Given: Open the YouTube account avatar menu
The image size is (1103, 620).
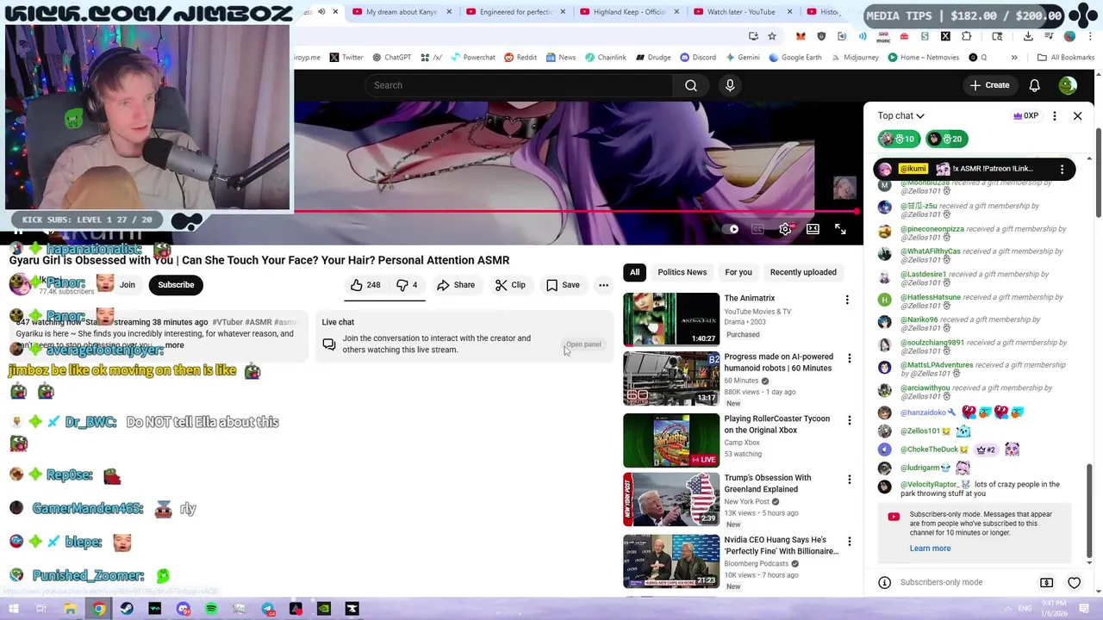Looking at the screenshot, I should 1068,85.
